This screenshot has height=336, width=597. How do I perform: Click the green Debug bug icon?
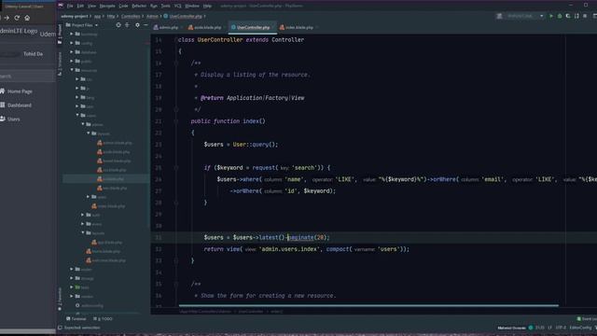pos(560,16)
